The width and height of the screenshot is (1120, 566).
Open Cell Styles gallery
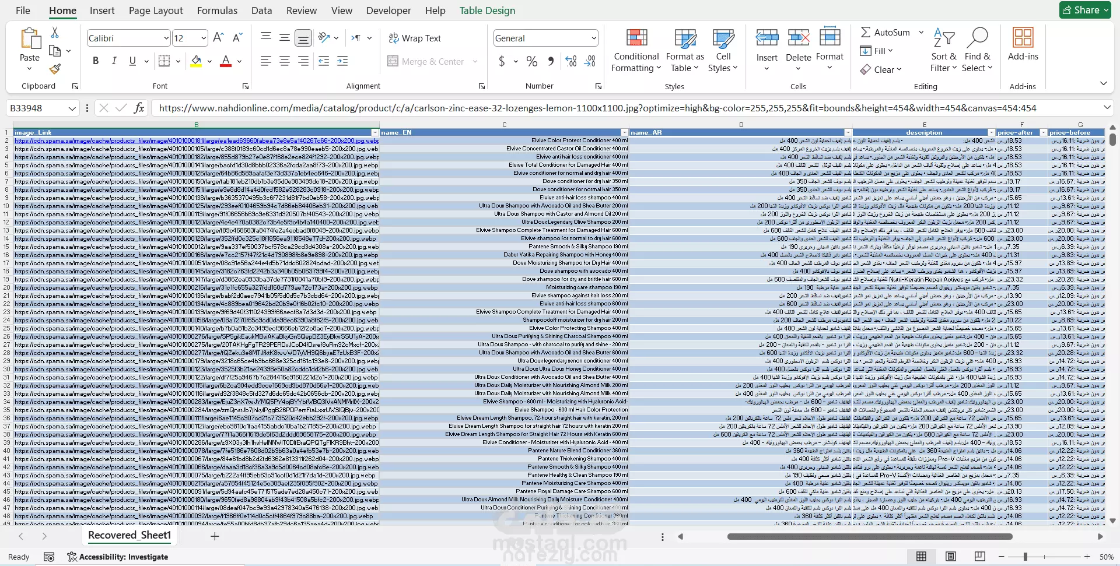coord(723,51)
